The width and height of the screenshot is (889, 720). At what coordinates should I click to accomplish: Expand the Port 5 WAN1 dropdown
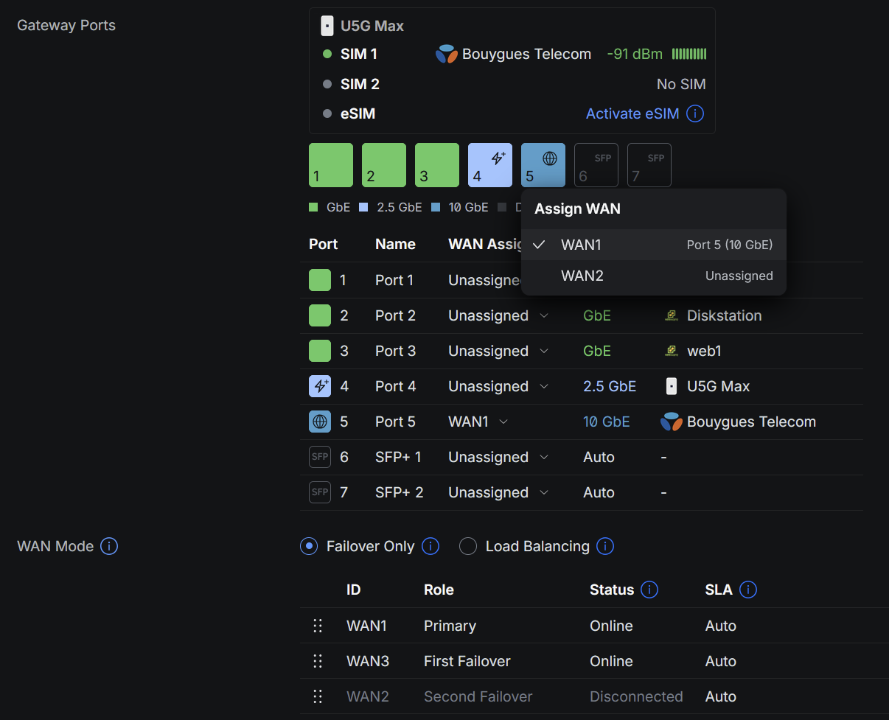click(478, 422)
